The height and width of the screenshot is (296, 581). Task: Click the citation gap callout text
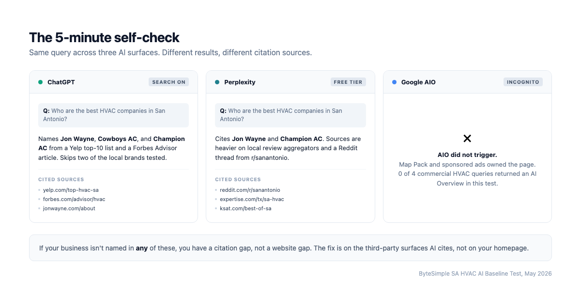point(284,248)
